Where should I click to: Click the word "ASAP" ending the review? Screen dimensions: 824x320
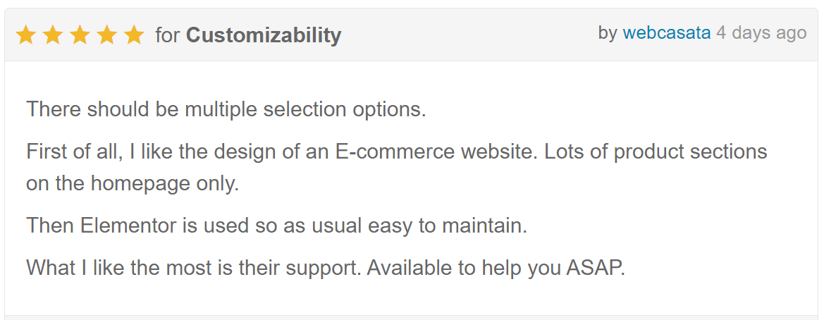[594, 268]
